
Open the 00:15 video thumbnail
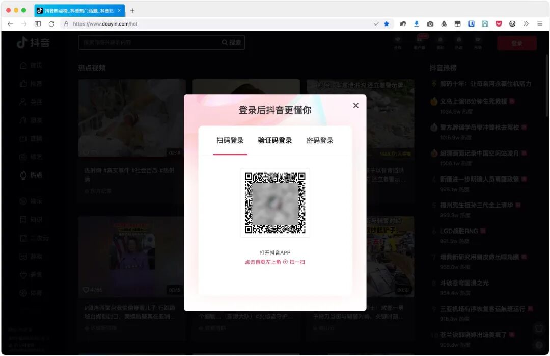click(132, 256)
